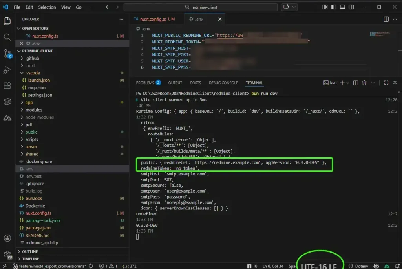
Task: Open the Selection menu
Action: [47, 7]
